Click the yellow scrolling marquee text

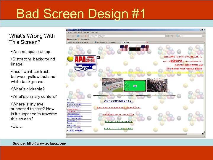click(x=158, y=73)
